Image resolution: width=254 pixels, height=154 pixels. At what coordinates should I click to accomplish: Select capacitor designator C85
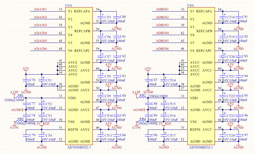coord(123,115)
